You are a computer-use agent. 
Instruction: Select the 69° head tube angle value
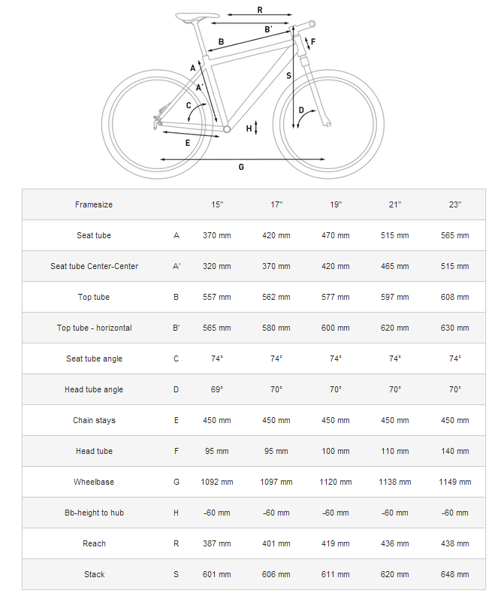point(217,389)
